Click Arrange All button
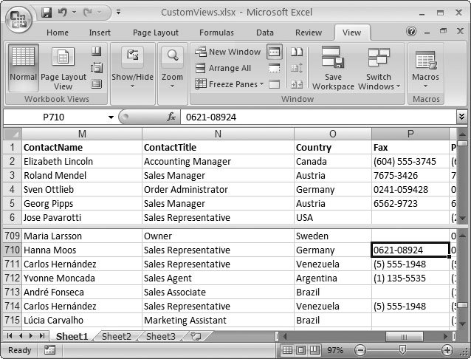Screen dimensions: 471x359 (x=223, y=68)
